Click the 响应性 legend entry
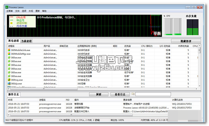 (x=20, y=20)
